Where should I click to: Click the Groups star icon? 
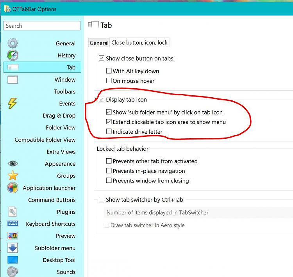click(13, 175)
